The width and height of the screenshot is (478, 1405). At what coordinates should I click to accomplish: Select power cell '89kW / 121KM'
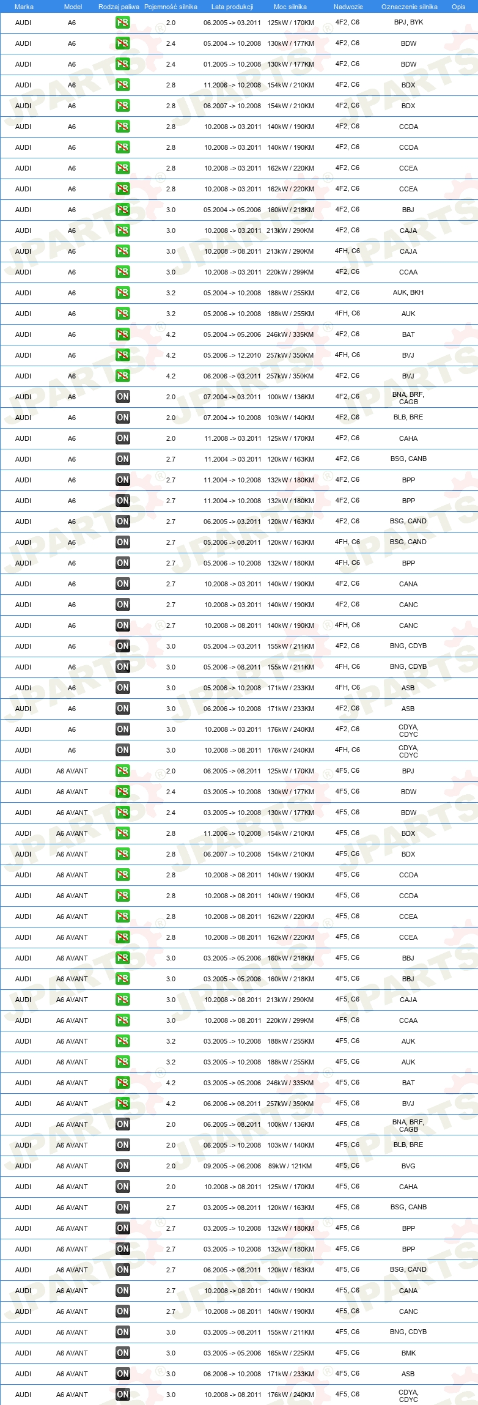290,1166
